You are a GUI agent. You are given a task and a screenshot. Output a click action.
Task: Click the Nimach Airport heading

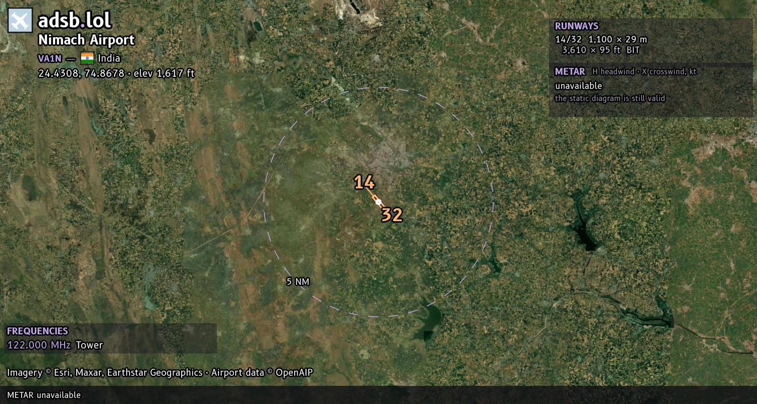87,40
